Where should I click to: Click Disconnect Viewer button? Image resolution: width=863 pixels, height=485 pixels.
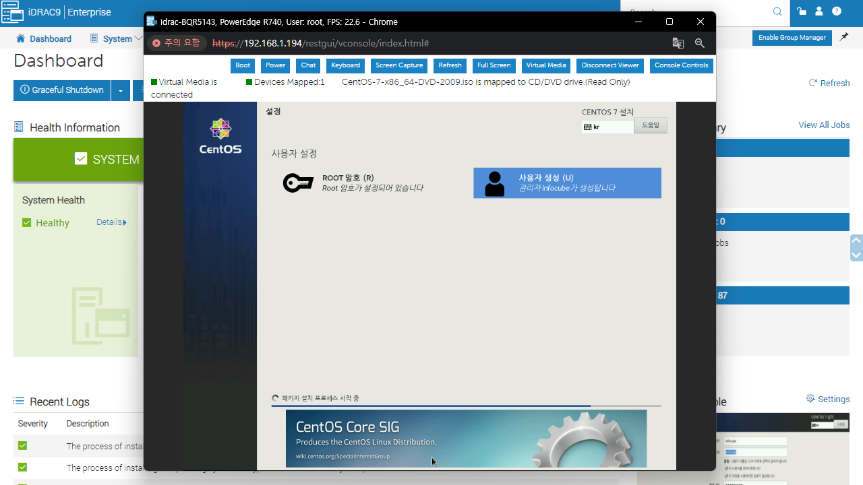point(610,66)
